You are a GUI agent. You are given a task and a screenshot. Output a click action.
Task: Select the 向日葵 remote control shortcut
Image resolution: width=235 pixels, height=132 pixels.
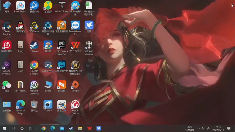tap(62, 86)
